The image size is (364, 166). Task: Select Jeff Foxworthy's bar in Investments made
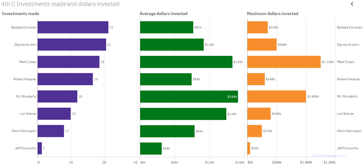click(39, 148)
